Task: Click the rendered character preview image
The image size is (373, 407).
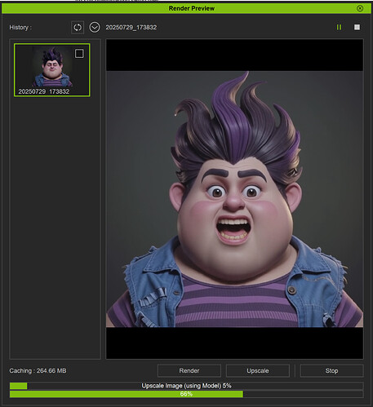Action: click(234, 199)
